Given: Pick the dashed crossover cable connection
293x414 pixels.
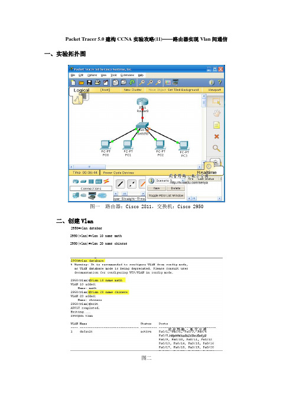Looking at the screenshot, I should [132, 184].
